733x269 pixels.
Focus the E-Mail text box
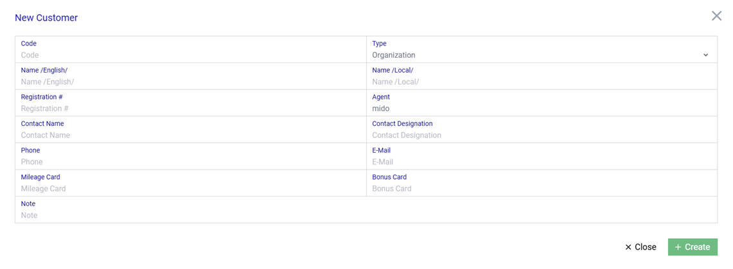pyautogui.click(x=541, y=162)
